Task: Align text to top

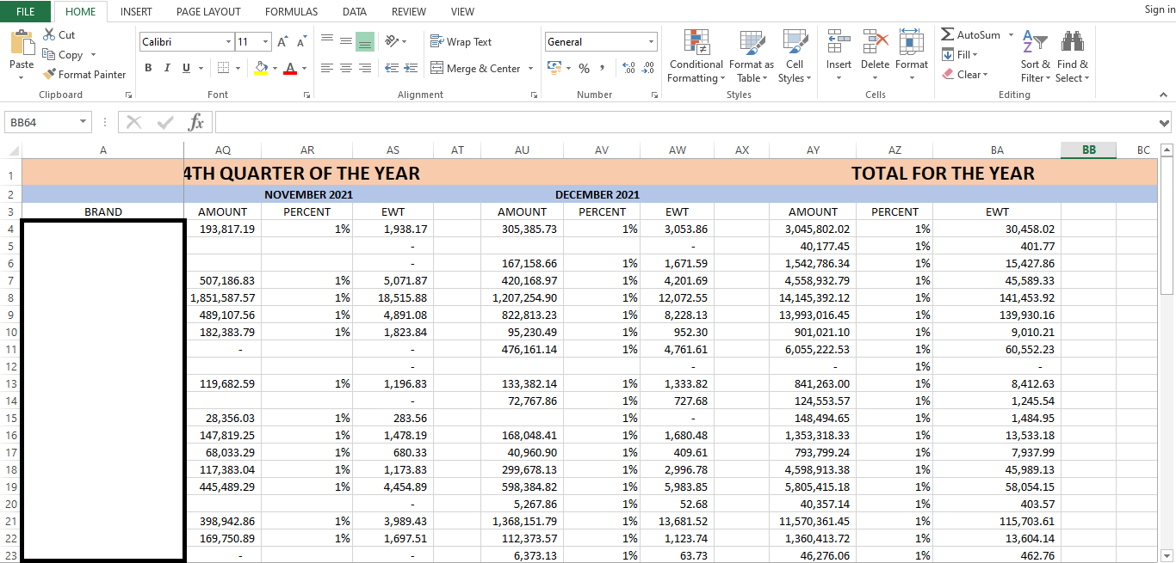Action: [327, 40]
